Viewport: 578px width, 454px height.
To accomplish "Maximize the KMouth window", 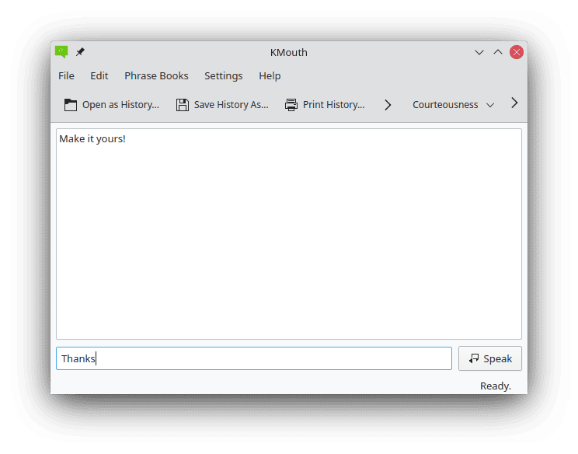I will 498,52.
